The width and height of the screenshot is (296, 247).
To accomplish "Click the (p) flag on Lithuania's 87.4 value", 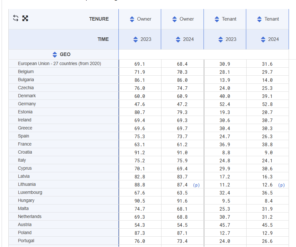I will 196,185.
